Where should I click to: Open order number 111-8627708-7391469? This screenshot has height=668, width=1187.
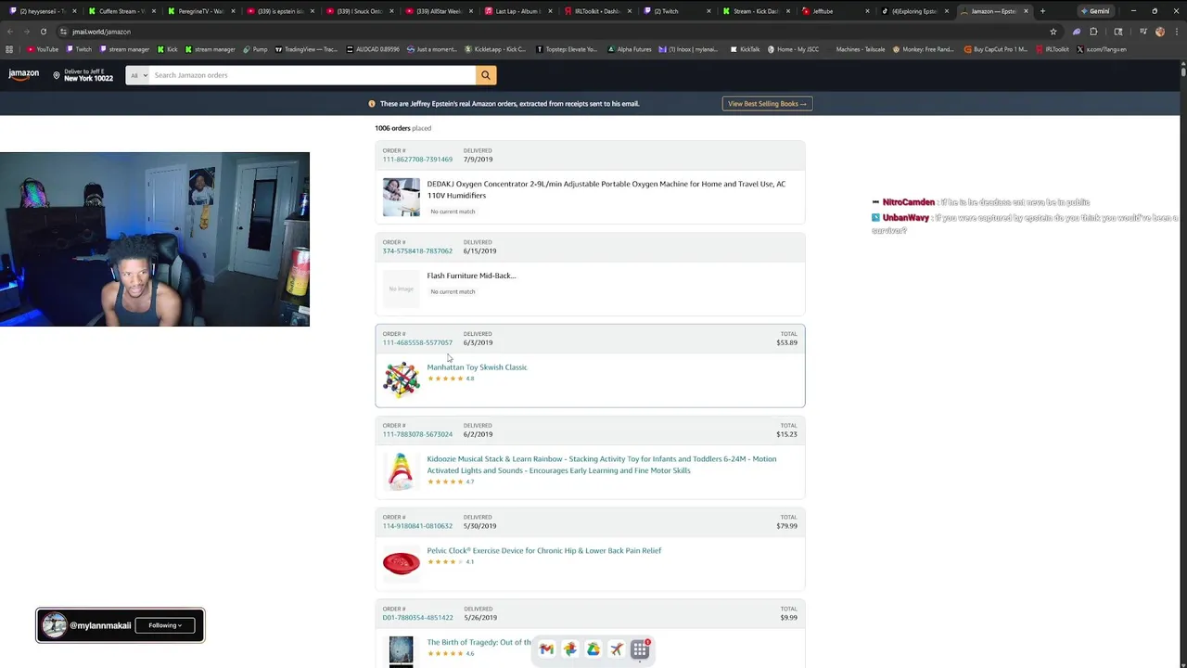click(417, 160)
